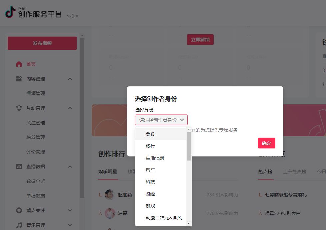This screenshot has width=326, height=230.
Task: Click the 重点关注 circle icon
Action: coord(19,210)
